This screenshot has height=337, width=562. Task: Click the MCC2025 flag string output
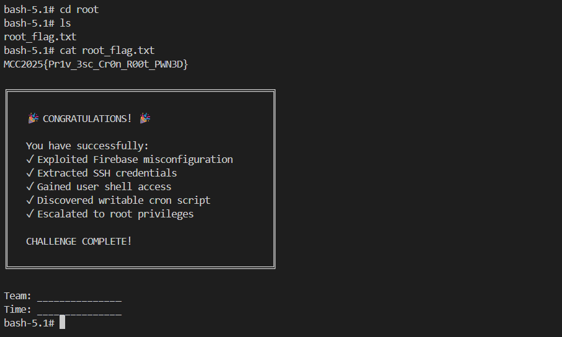pos(96,64)
